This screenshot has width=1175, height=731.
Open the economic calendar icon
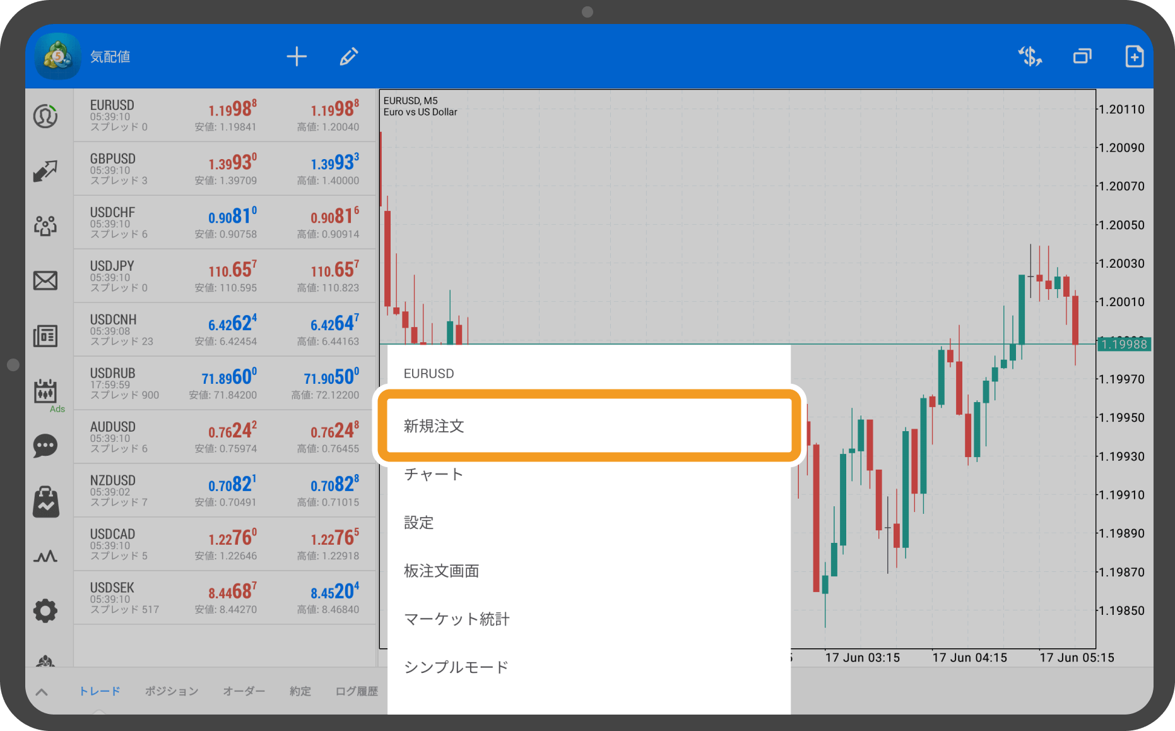(45, 391)
